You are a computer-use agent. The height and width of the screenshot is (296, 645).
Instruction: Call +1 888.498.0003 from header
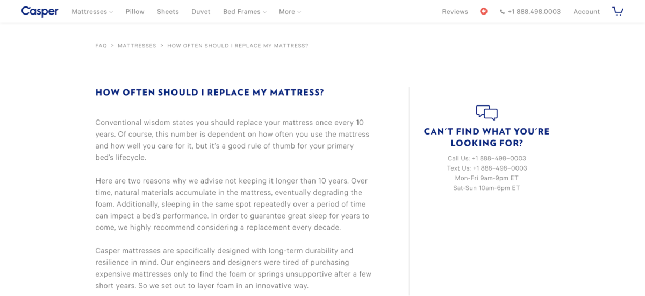click(534, 12)
